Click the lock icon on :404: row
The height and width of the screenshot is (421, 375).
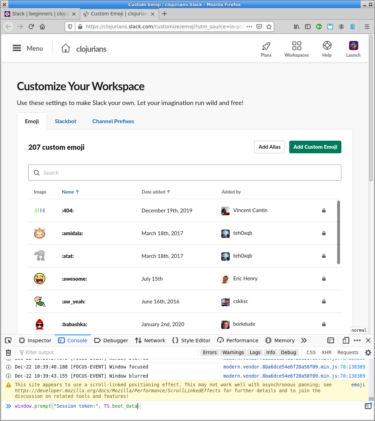tap(324, 210)
